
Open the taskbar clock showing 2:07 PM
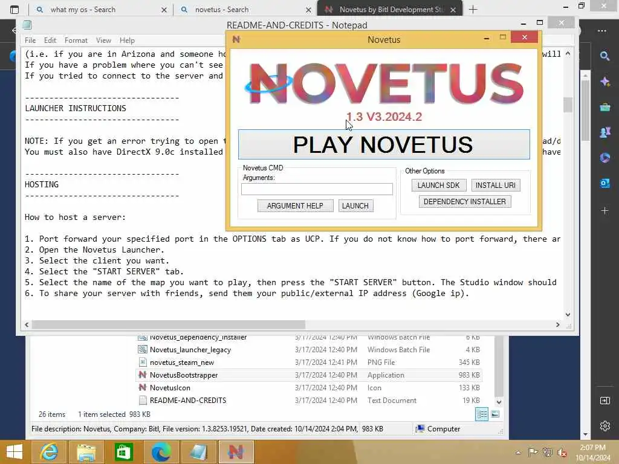[592, 453]
